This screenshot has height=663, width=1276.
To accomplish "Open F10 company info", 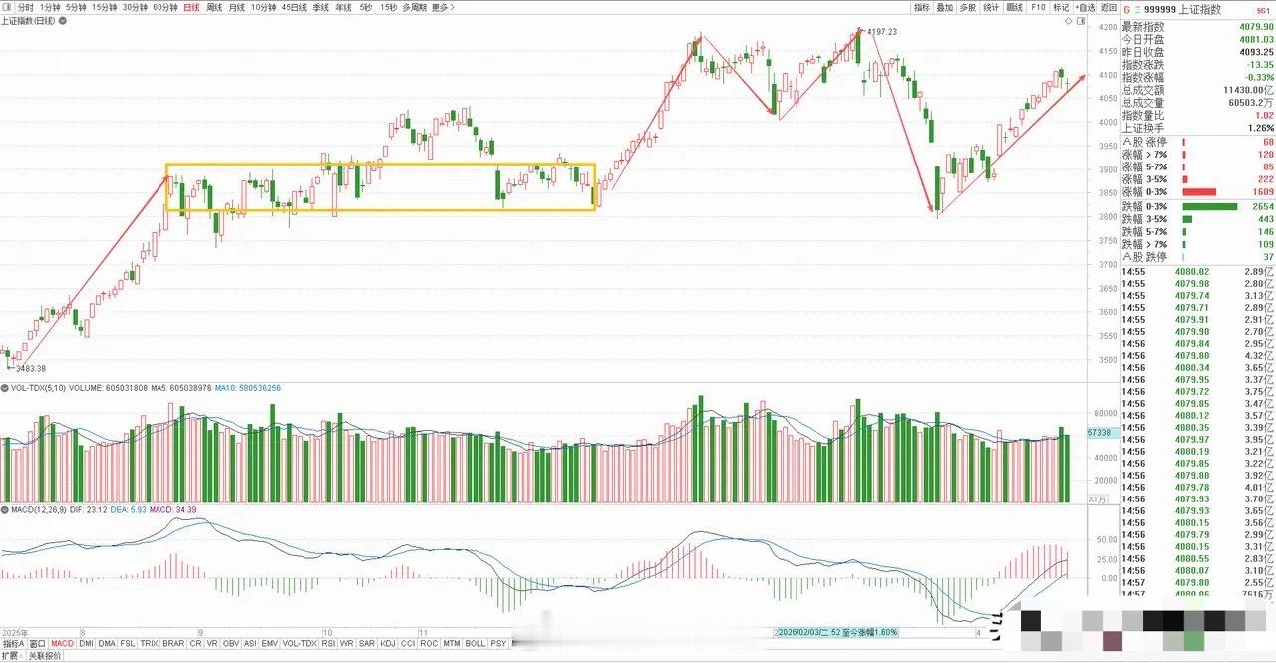I will point(1038,7).
